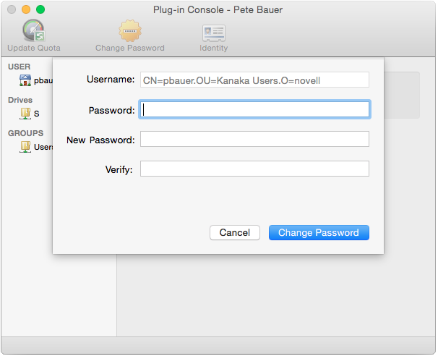This screenshot has height=356, width=438.
Task: Focus the Password input field
Action: point(254,110)
